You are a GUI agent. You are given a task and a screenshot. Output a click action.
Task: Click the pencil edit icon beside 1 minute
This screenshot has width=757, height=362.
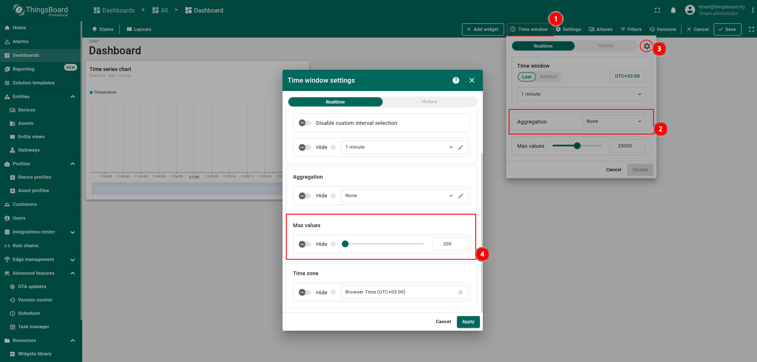[x=461, y=147]
